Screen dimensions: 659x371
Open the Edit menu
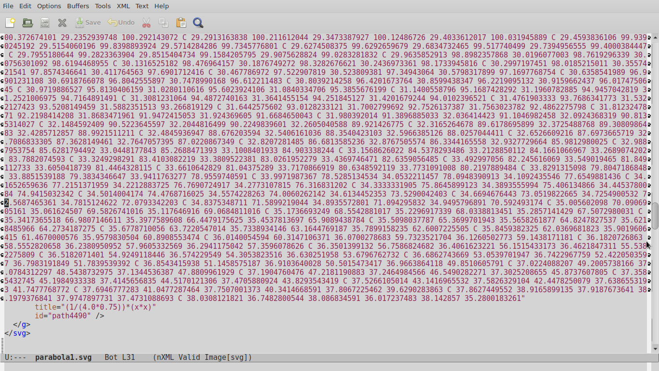(25, 6)
